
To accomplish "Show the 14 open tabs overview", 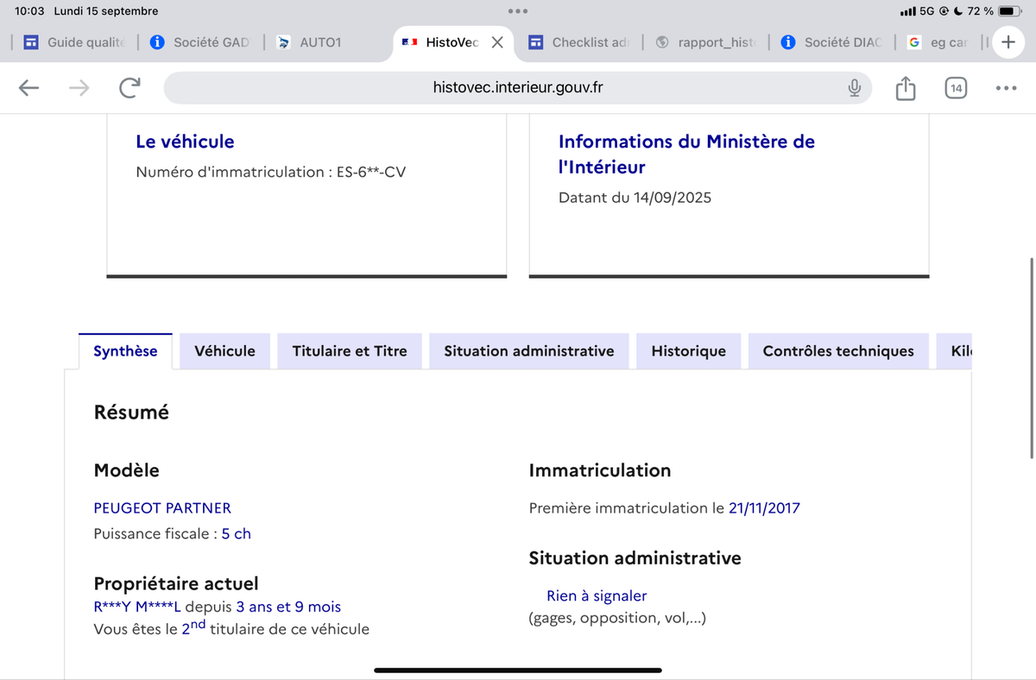I will pyautogui.click(x=956, y=87).
